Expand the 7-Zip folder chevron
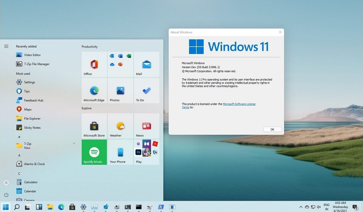 click(74, 143)
